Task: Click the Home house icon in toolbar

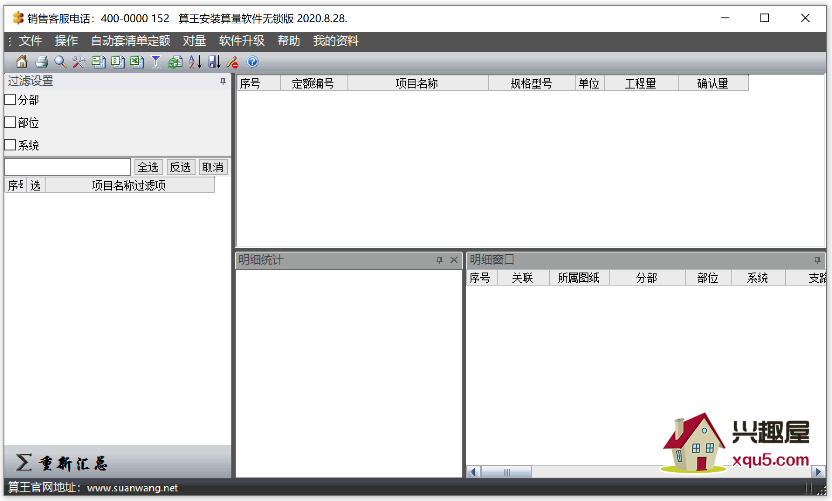Action: click(x=21, y=62)
